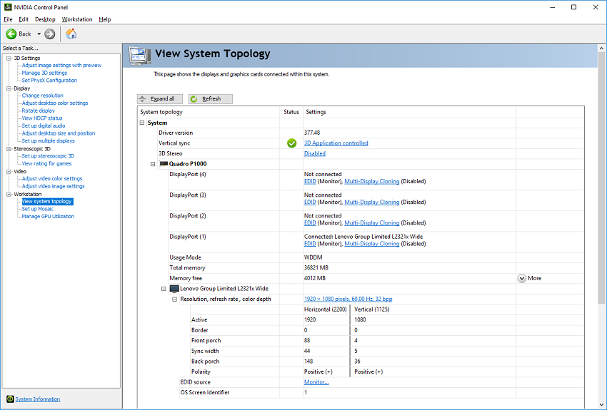Click EDID link for DisplayPort (1)
Image resolution: width=607 pixels, height=410 pixels.
point(310,244)
